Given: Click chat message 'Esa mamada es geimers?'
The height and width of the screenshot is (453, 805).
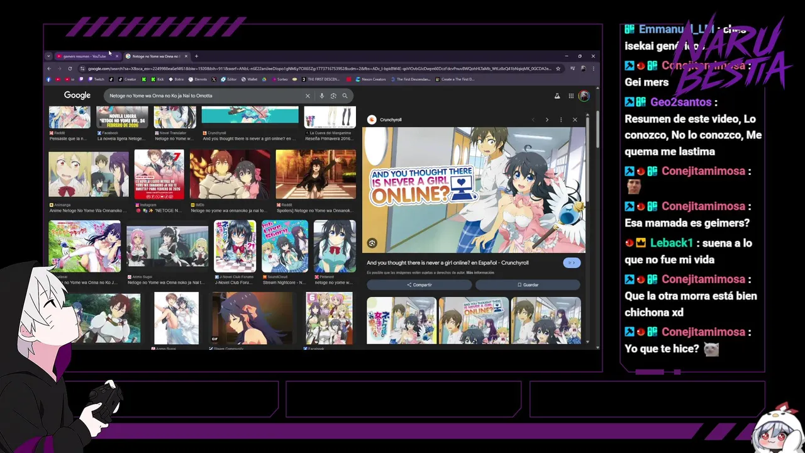Looking at the screenshot, I should [x=687, y=223].
